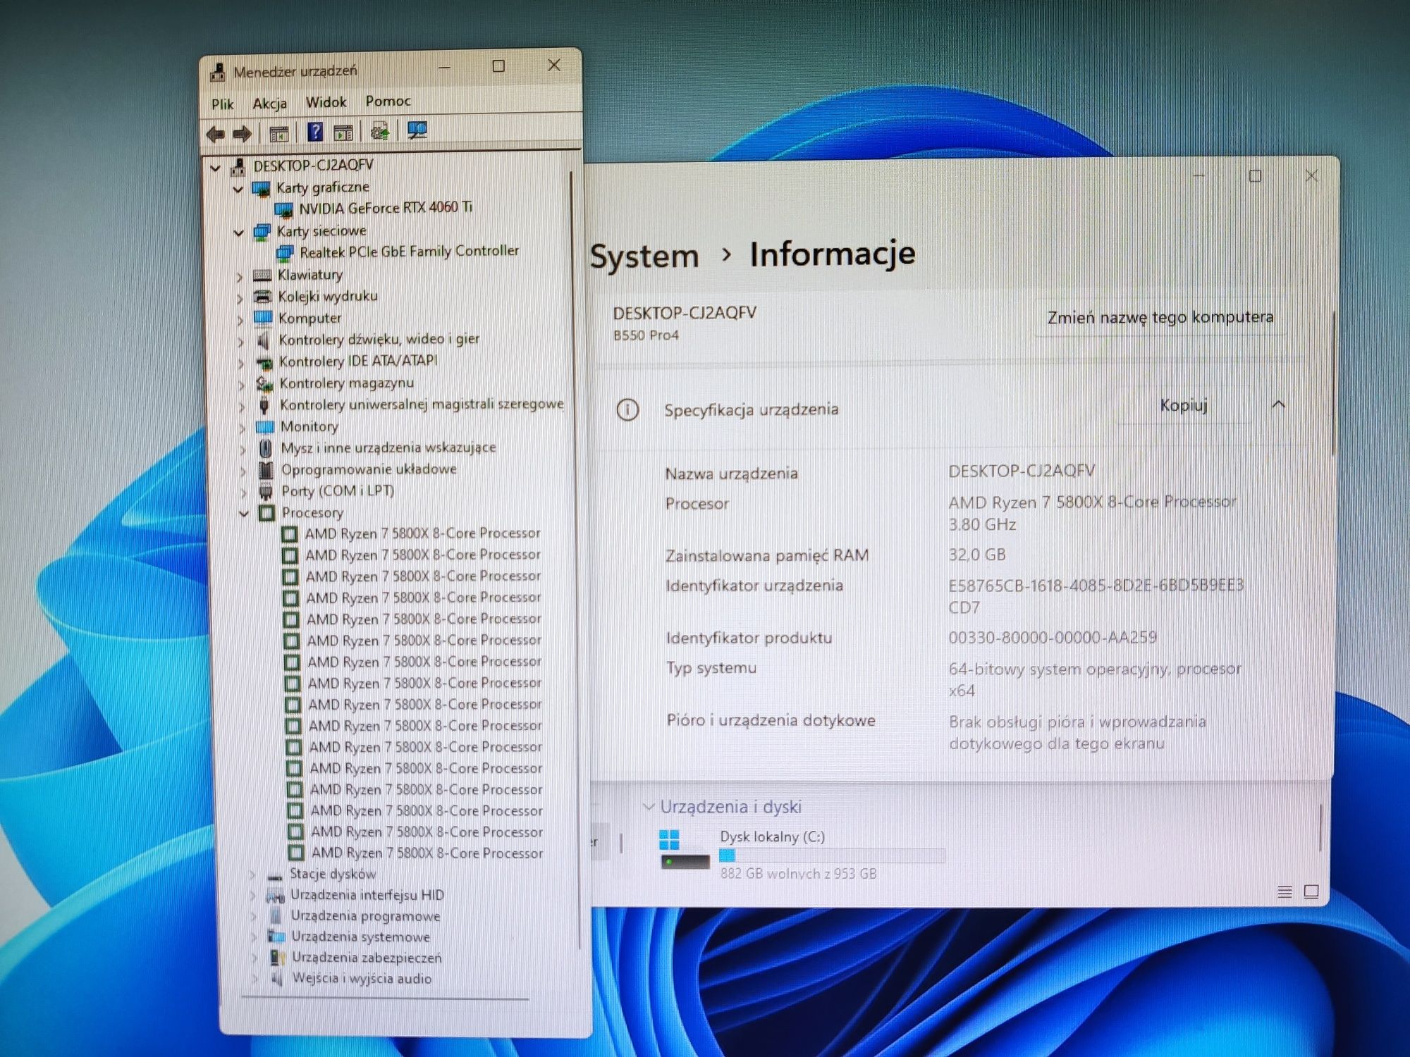
Task: Open the Widok menu
Action: [x=326, y=102]
